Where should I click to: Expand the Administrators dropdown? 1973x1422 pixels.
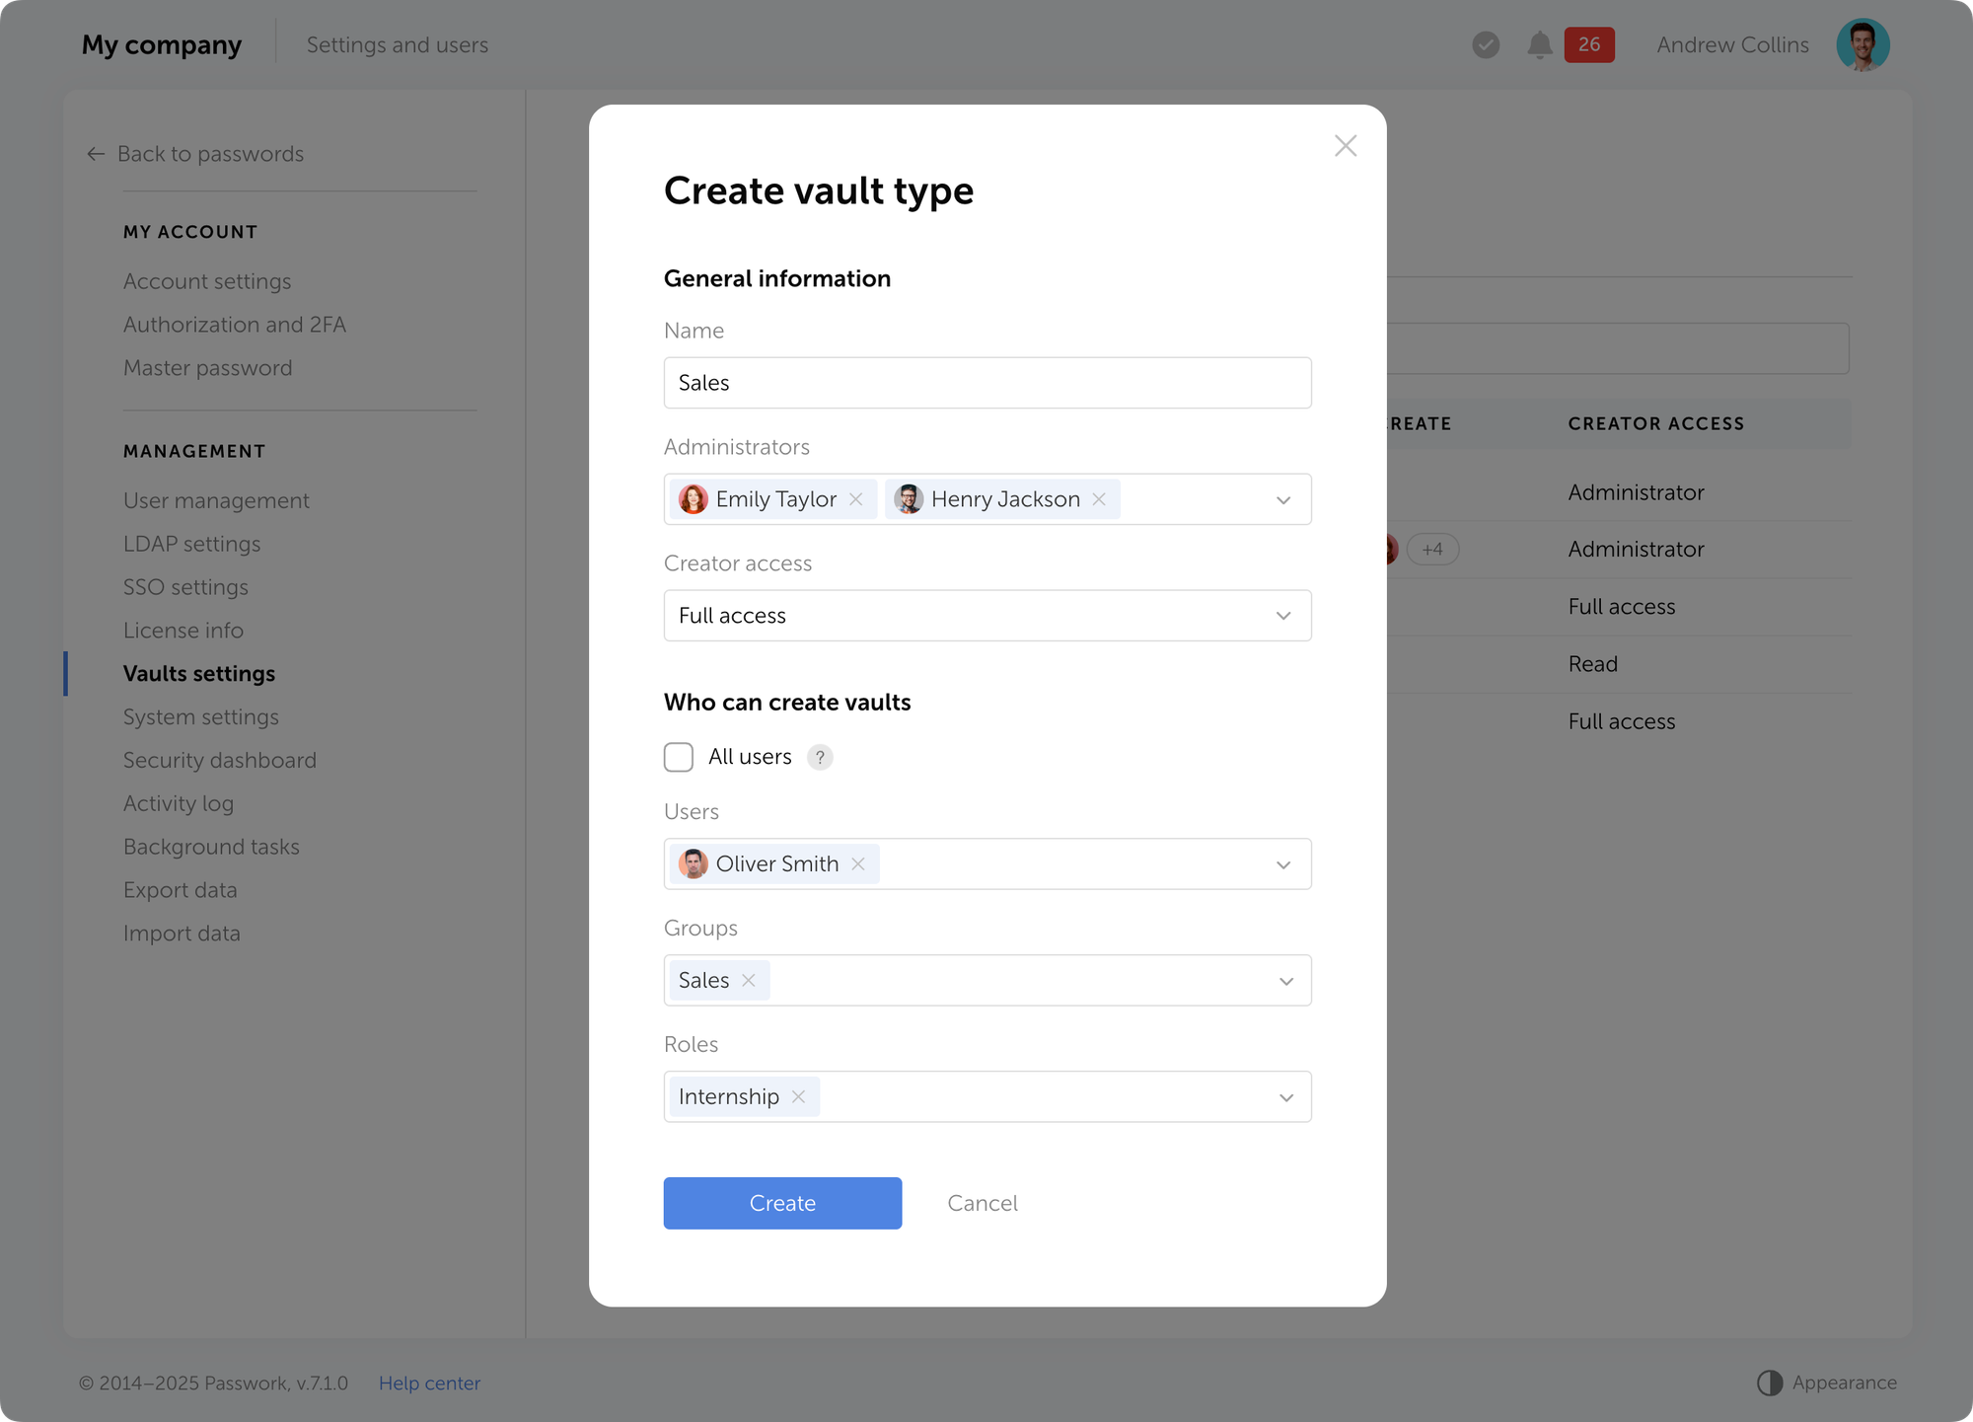(1283, 500)
